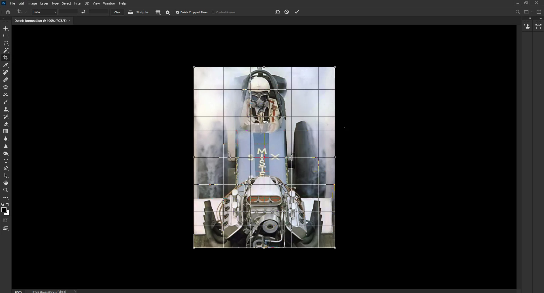Screen dimensions: 544x293
Task: Click the crop ratio width field
Action: click(x=68, y=12)
